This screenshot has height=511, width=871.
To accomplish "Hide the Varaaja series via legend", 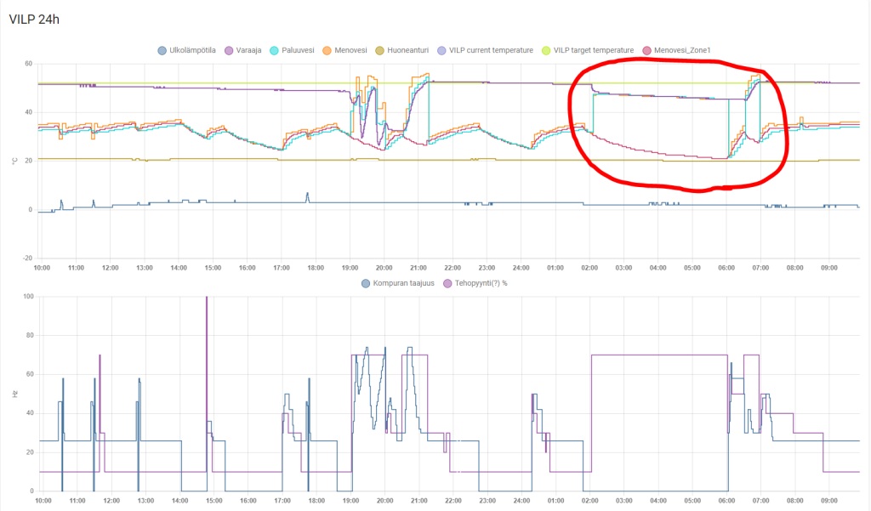I will click(246, 50).
